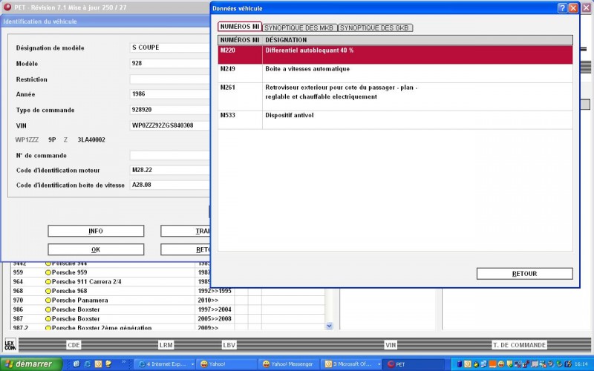Click the taskbar clock showing 16:14
The height and width of the screenshot is (371, 594).
[x=581, y=364]
